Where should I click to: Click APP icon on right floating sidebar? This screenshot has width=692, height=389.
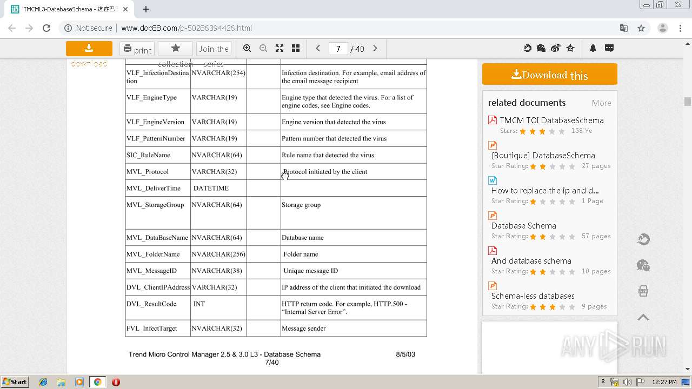pos(643,291)
